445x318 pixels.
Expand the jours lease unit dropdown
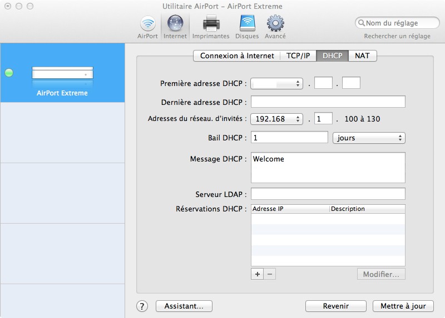pyautogui.click(x=368, y=138)
